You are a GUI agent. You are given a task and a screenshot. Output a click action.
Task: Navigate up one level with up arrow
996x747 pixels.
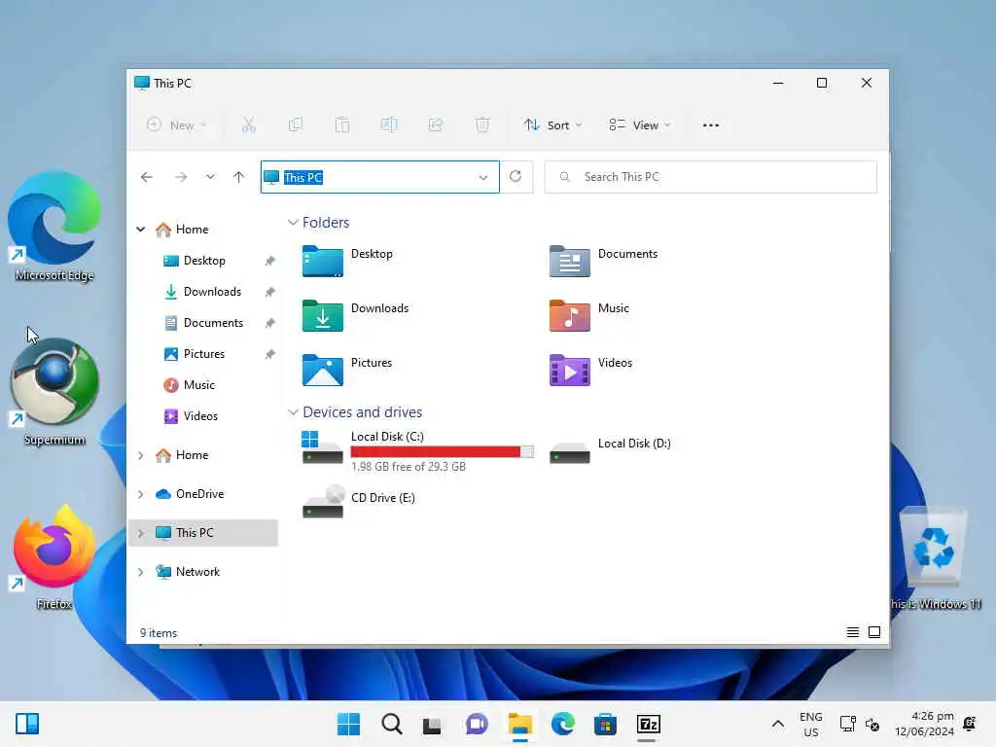[239, 177]
